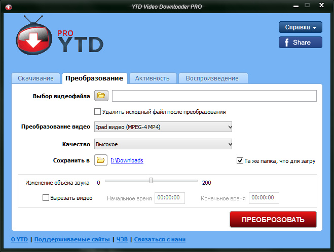Close the YTD Video Downloader window
Screen dimensions: 334x252
tap(321, 5)
